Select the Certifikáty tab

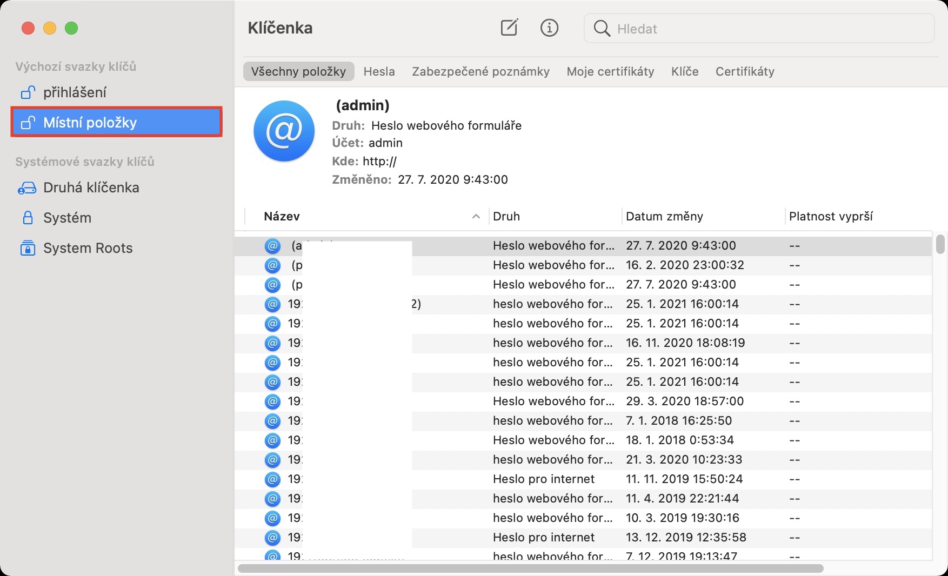pos(745,71)
